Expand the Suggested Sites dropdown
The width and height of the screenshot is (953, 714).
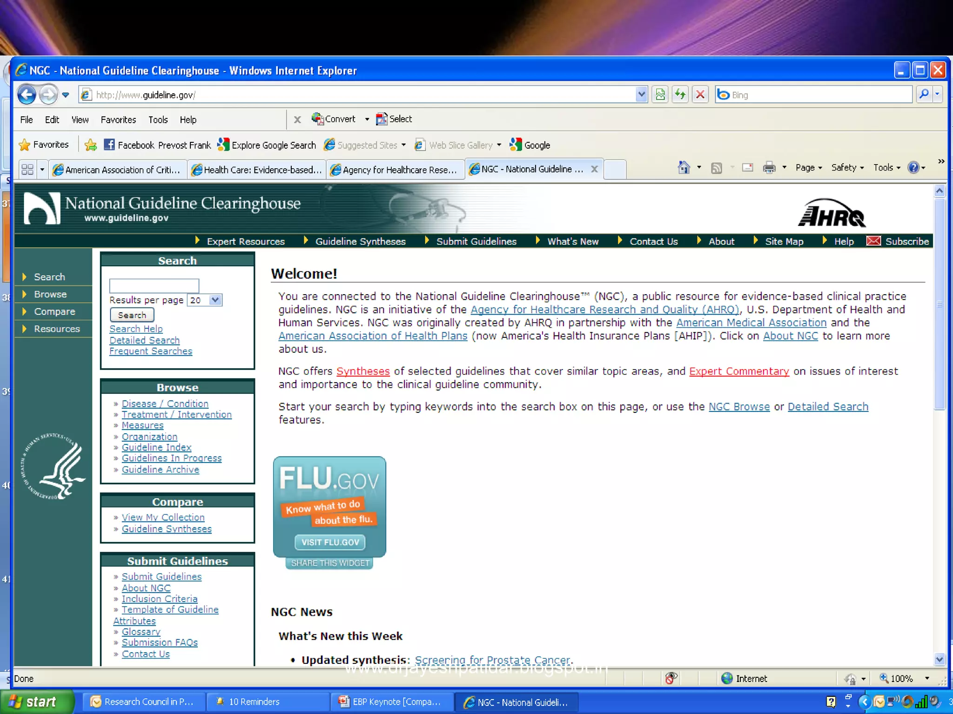coord(403,145)
